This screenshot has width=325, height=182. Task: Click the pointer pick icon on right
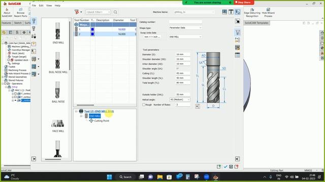[238, 21]
